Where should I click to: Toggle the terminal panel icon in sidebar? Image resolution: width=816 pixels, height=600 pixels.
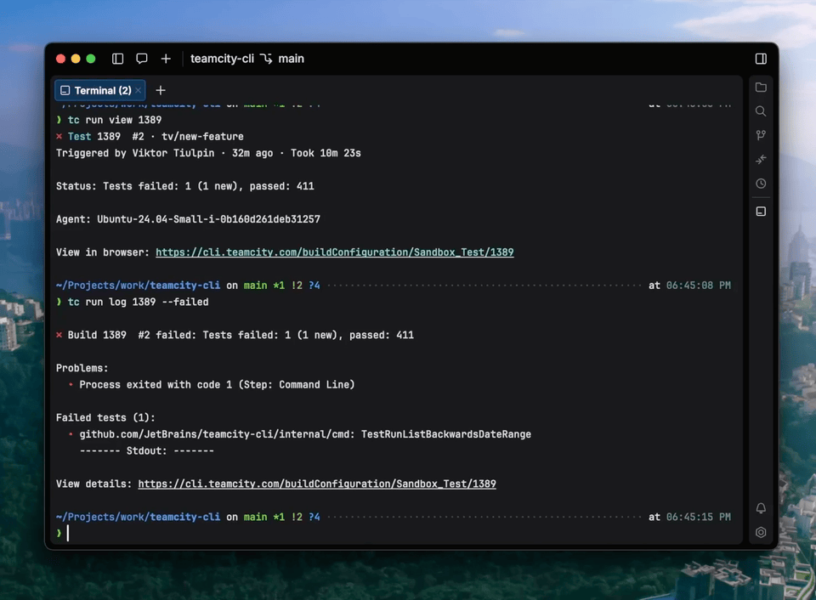(x=761, y=212)
